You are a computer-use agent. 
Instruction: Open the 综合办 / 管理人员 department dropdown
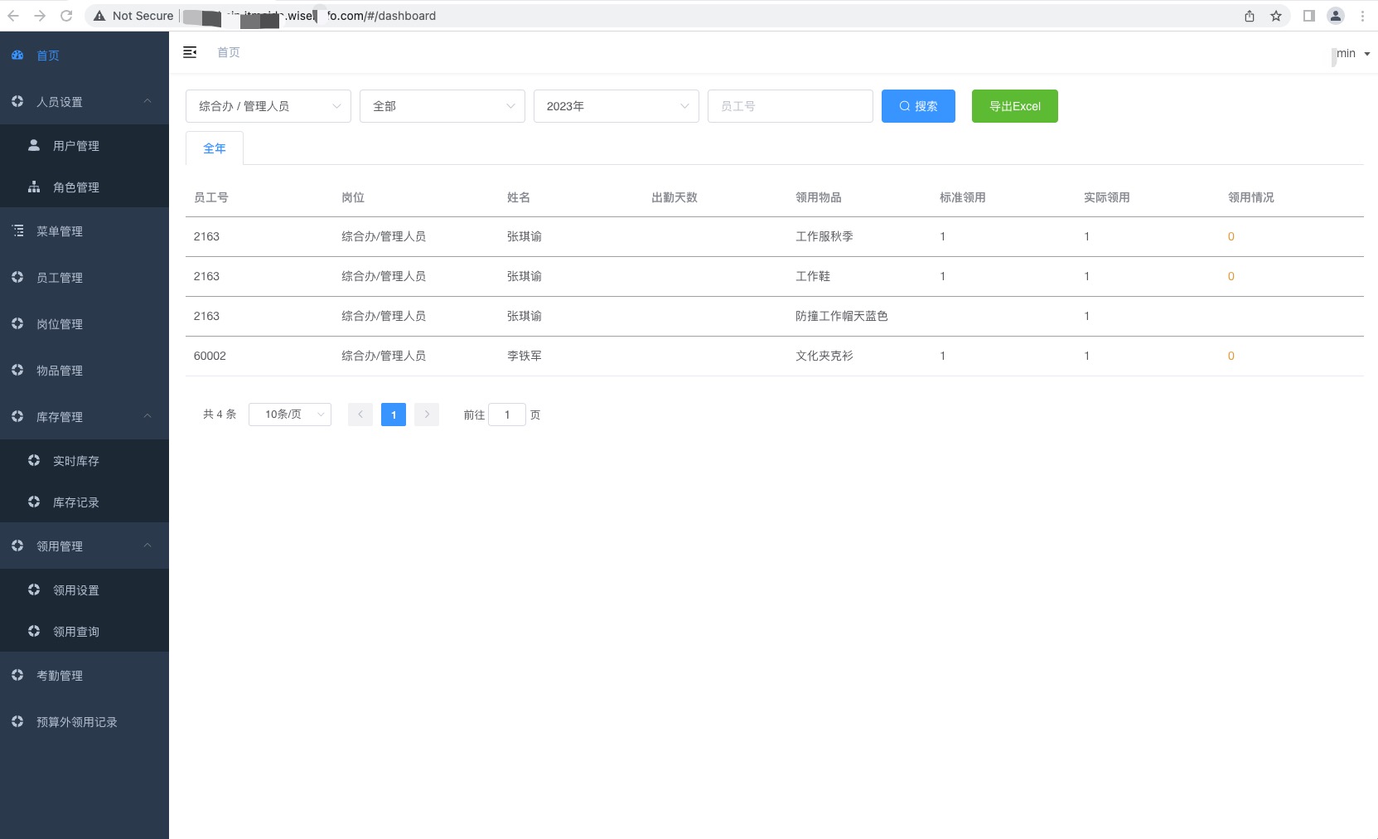pyautogui.click(x=268, y=106)
